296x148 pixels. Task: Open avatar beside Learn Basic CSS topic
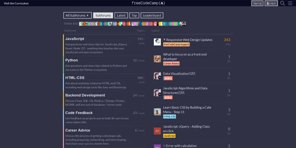(x=157, y=112)
